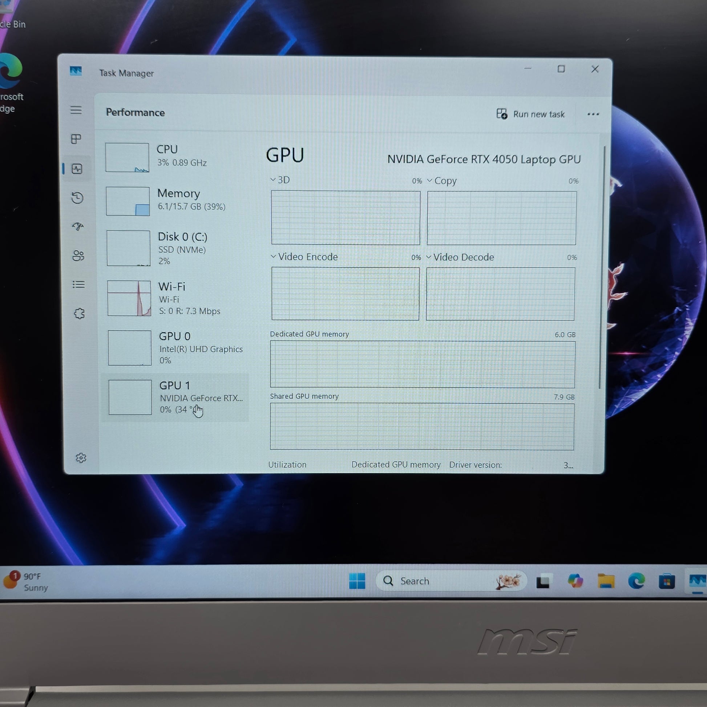Open the App history page icon
This screenshot has width=707, height=707.
tap(77, 198)
